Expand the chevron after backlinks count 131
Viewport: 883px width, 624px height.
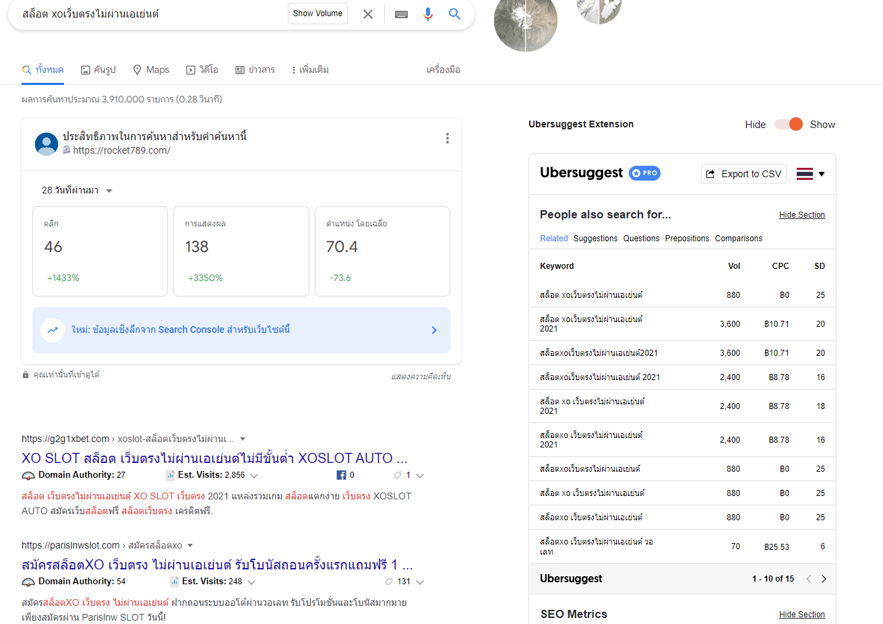pyautogui.click(x=420, y=582)
